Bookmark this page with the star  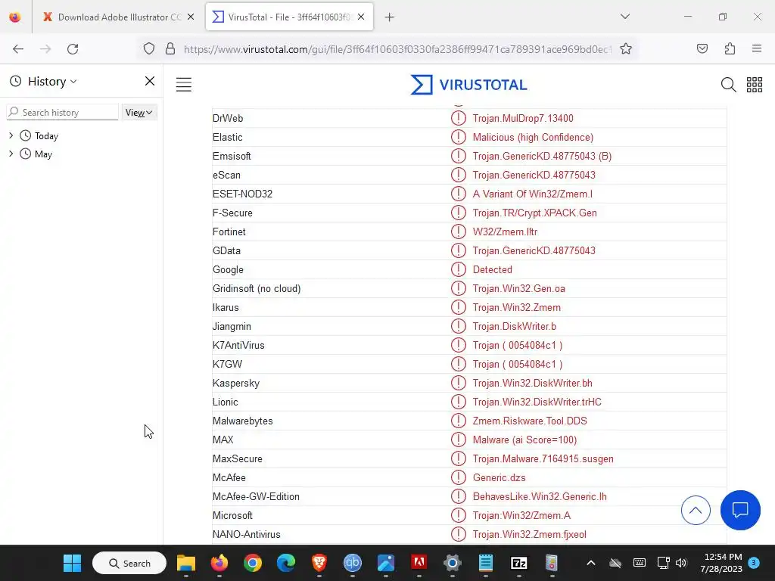pyautogui.click(x=626, y=49)
